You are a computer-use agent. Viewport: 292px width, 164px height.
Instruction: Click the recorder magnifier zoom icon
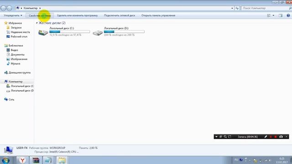[x=225, y=137]
